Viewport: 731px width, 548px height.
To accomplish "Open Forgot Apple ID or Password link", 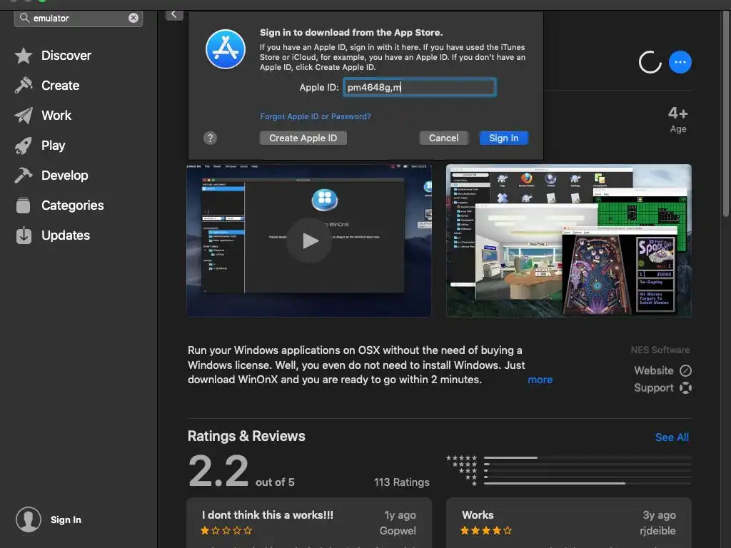I will (316, 116).
